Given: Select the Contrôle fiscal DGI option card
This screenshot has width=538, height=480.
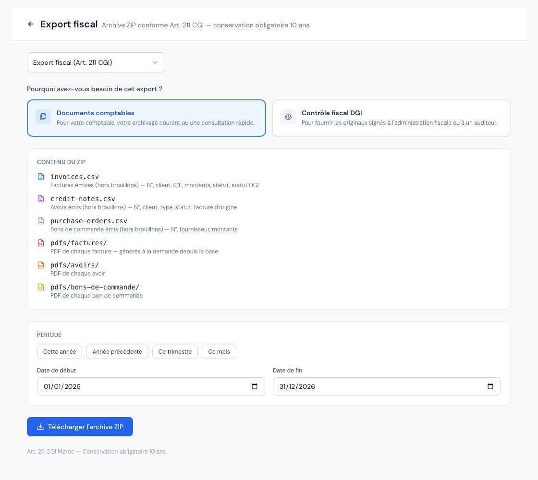Looking at the screenshot, I should click(391, 118).
